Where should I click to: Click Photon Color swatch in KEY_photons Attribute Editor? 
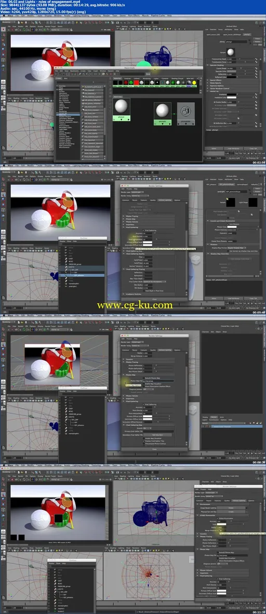click(x=232, y=227)
